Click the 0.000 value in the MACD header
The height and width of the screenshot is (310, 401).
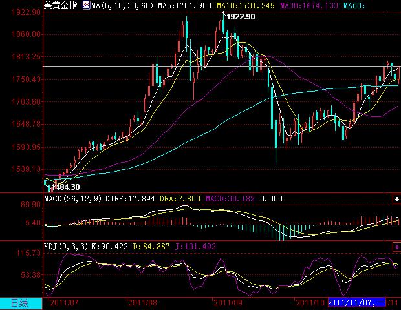(x=271, y=199)
